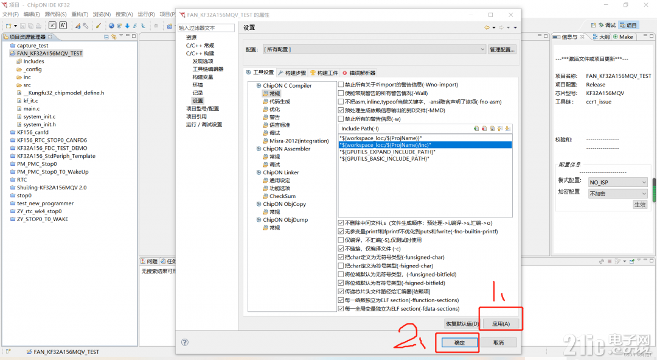
Task: Select the 通用设定 linker settings node
Action: click(x=277, y=180)
